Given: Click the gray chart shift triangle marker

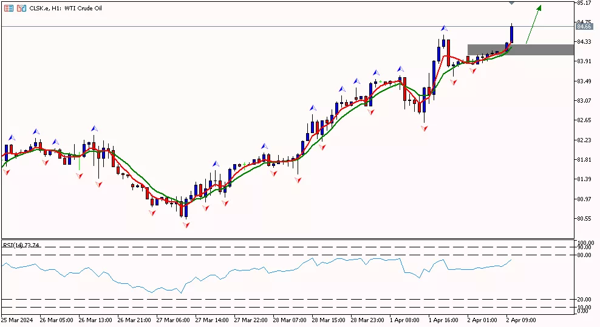Looking at the screenshot, I should tap(511, 3).
